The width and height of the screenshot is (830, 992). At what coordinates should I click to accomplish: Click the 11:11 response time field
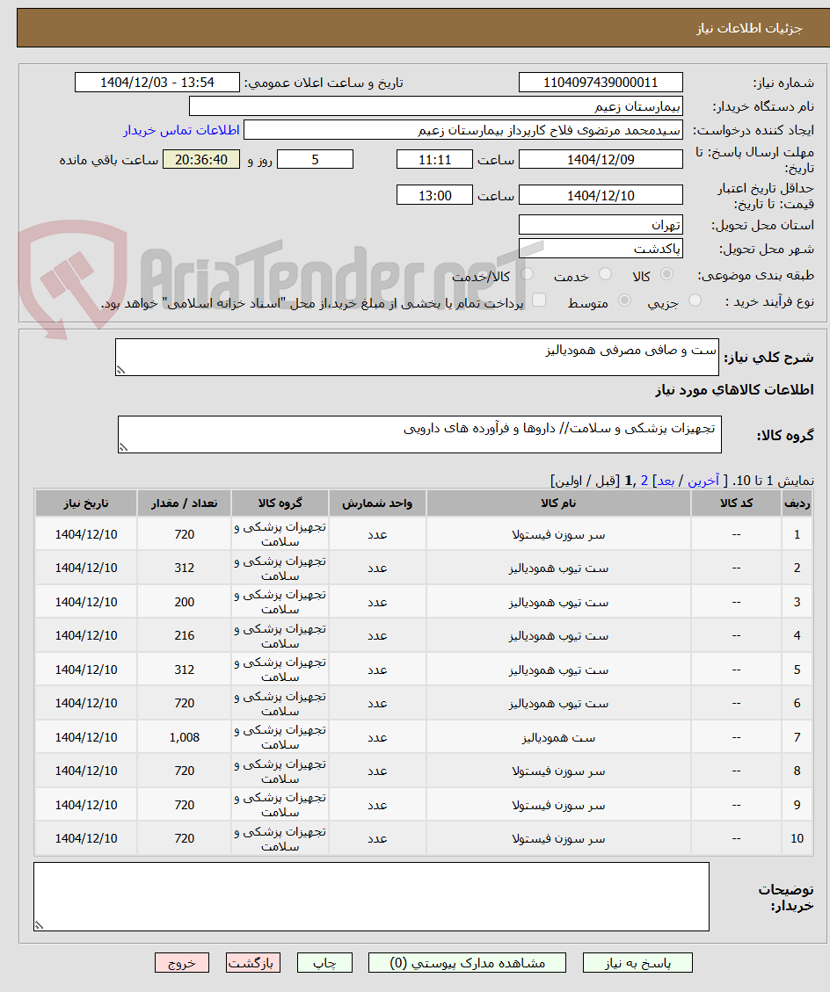click(434, 159)
